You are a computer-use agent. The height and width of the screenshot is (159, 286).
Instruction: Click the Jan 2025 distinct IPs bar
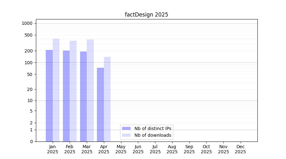(x=49, y=95)
